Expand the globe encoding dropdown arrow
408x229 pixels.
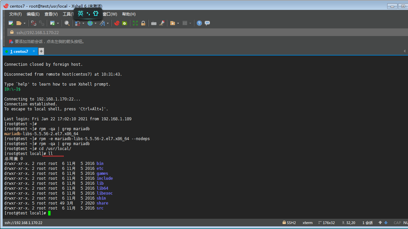[x=96, y=23]
